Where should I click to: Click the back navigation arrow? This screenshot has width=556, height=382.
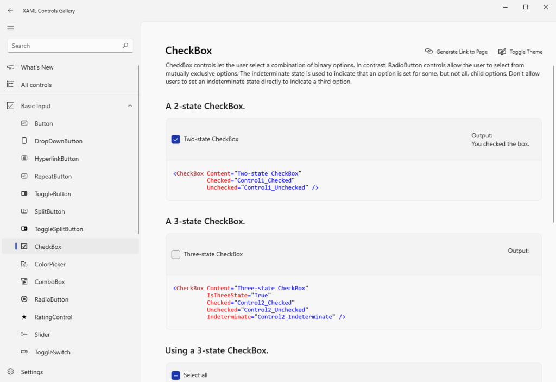[10, 10]
